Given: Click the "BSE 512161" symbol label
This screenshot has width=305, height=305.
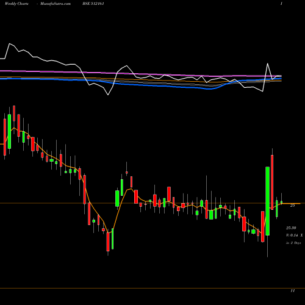Looking at the screenshot, I should (x=93, y=4).
